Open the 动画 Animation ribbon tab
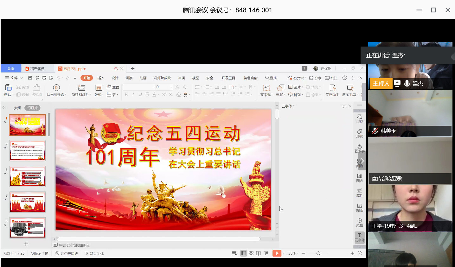The image size is (455, 267). point(143,78)
